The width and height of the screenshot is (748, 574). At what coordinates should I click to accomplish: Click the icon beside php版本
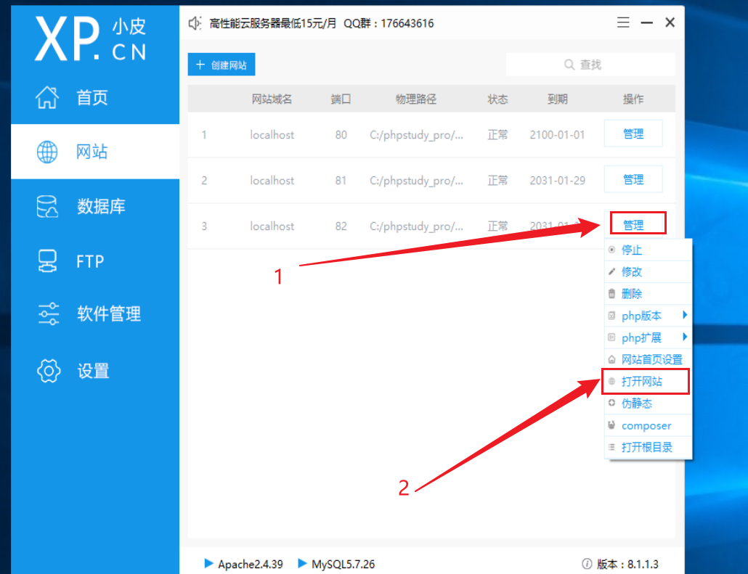[x=612, y=315]
